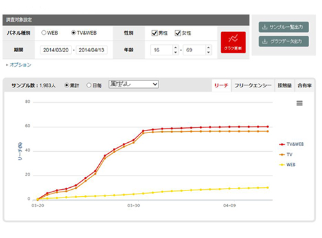Open the chart hamburger menu icon

point(299,103)
